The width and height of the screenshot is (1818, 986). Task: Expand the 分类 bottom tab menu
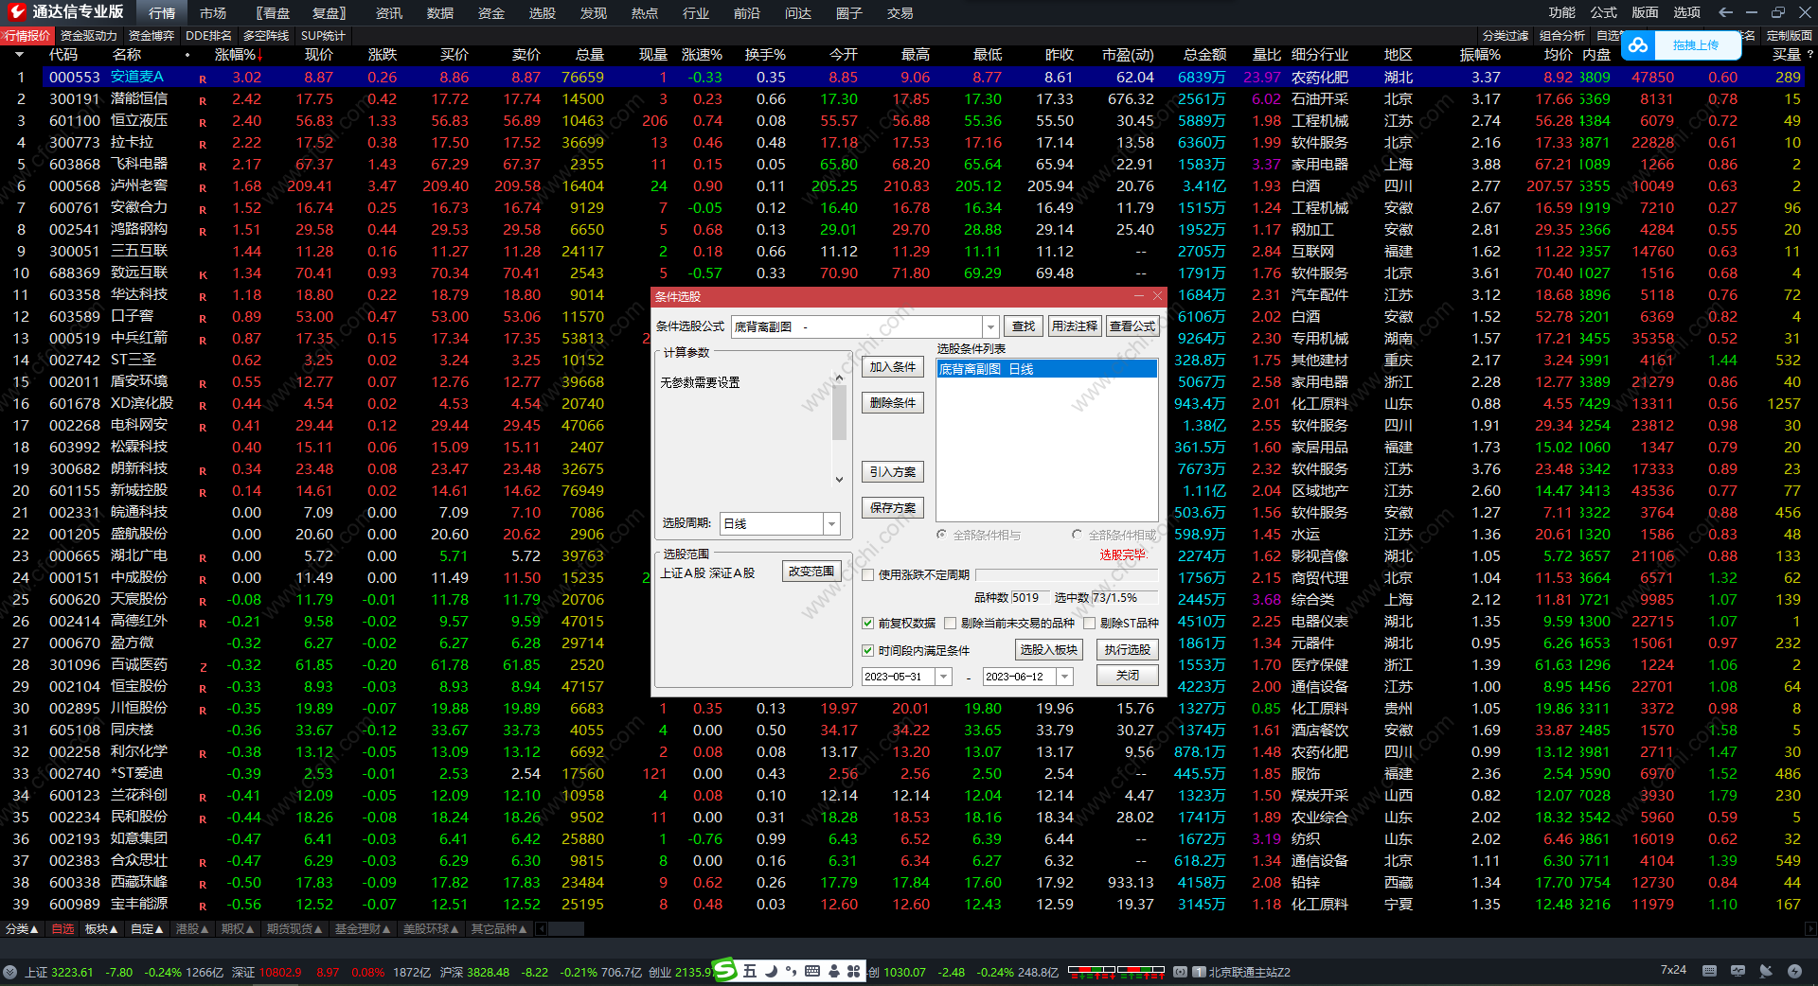tap(22, 929)
